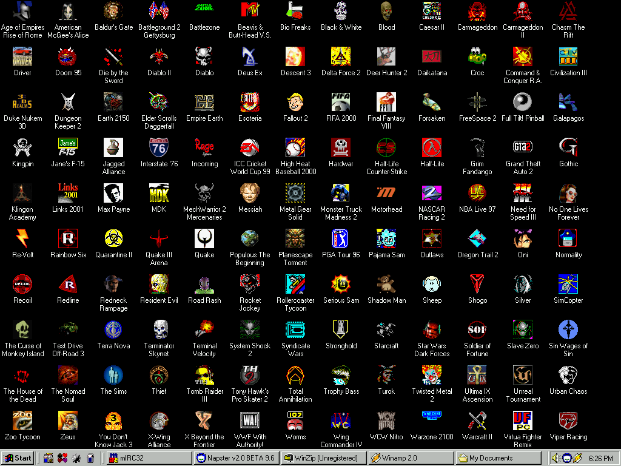Select the Stronghold castle icon
Viewport: 621px width, 466px height.
tap(341, 329)
